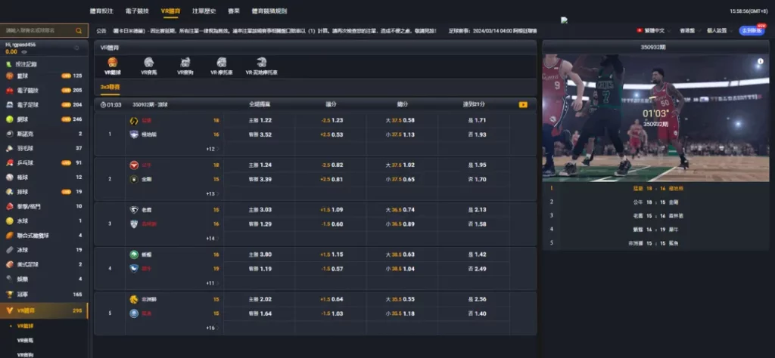Click the blue new-version button

(752, 30)
